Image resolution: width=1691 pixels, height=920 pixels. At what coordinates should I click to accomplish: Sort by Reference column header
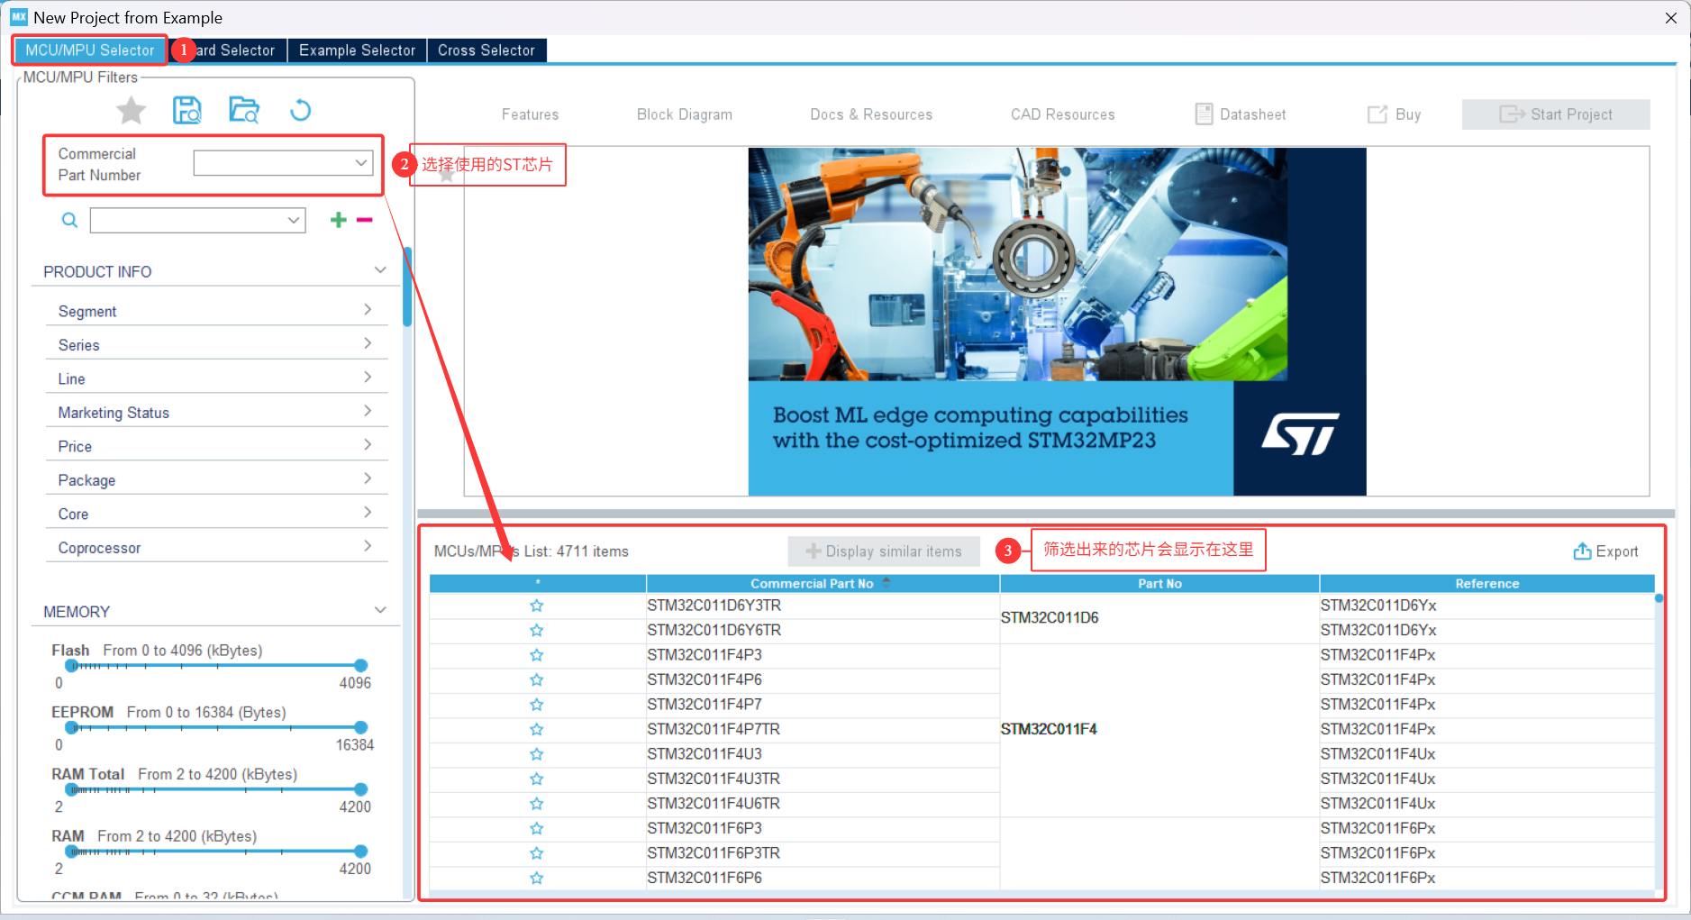click(x=1486, y=584)
